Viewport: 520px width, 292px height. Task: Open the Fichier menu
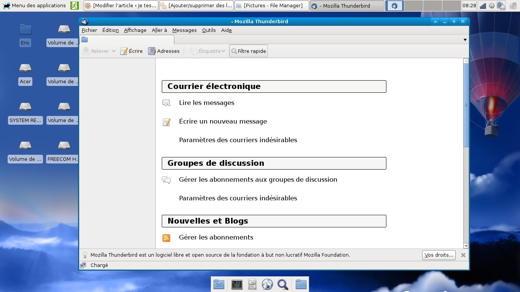click(x=89, y=30)
